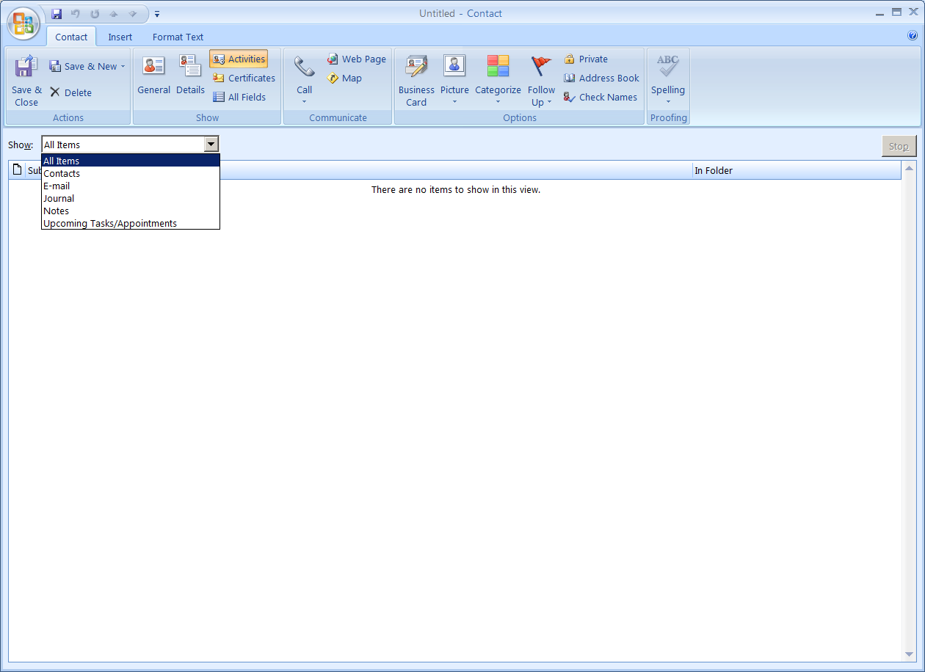Click Save & Close
The width and height of the screenshot is (925, 672).
tap(26, 81)
